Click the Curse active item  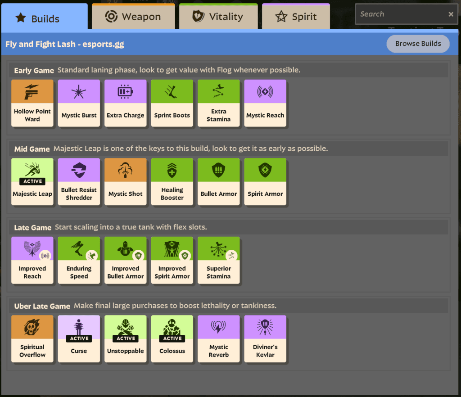[79, 338]
